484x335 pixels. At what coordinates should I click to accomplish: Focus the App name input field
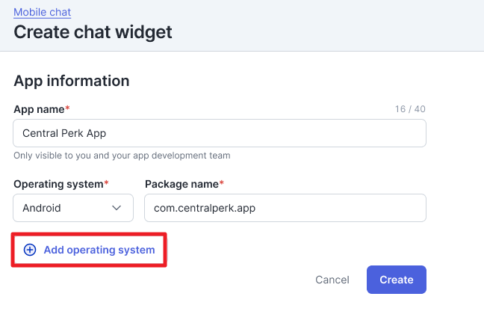tap(220, 133)
